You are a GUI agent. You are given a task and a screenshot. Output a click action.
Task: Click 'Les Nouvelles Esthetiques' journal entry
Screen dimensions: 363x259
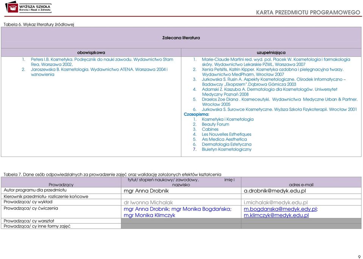(x=226, y=134)
